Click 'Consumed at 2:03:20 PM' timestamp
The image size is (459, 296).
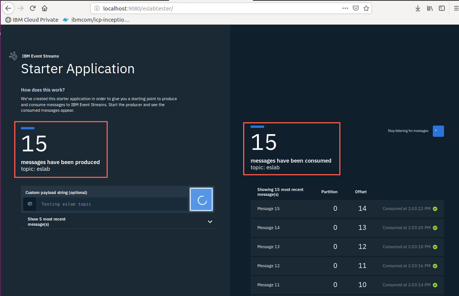coord(407,228)
